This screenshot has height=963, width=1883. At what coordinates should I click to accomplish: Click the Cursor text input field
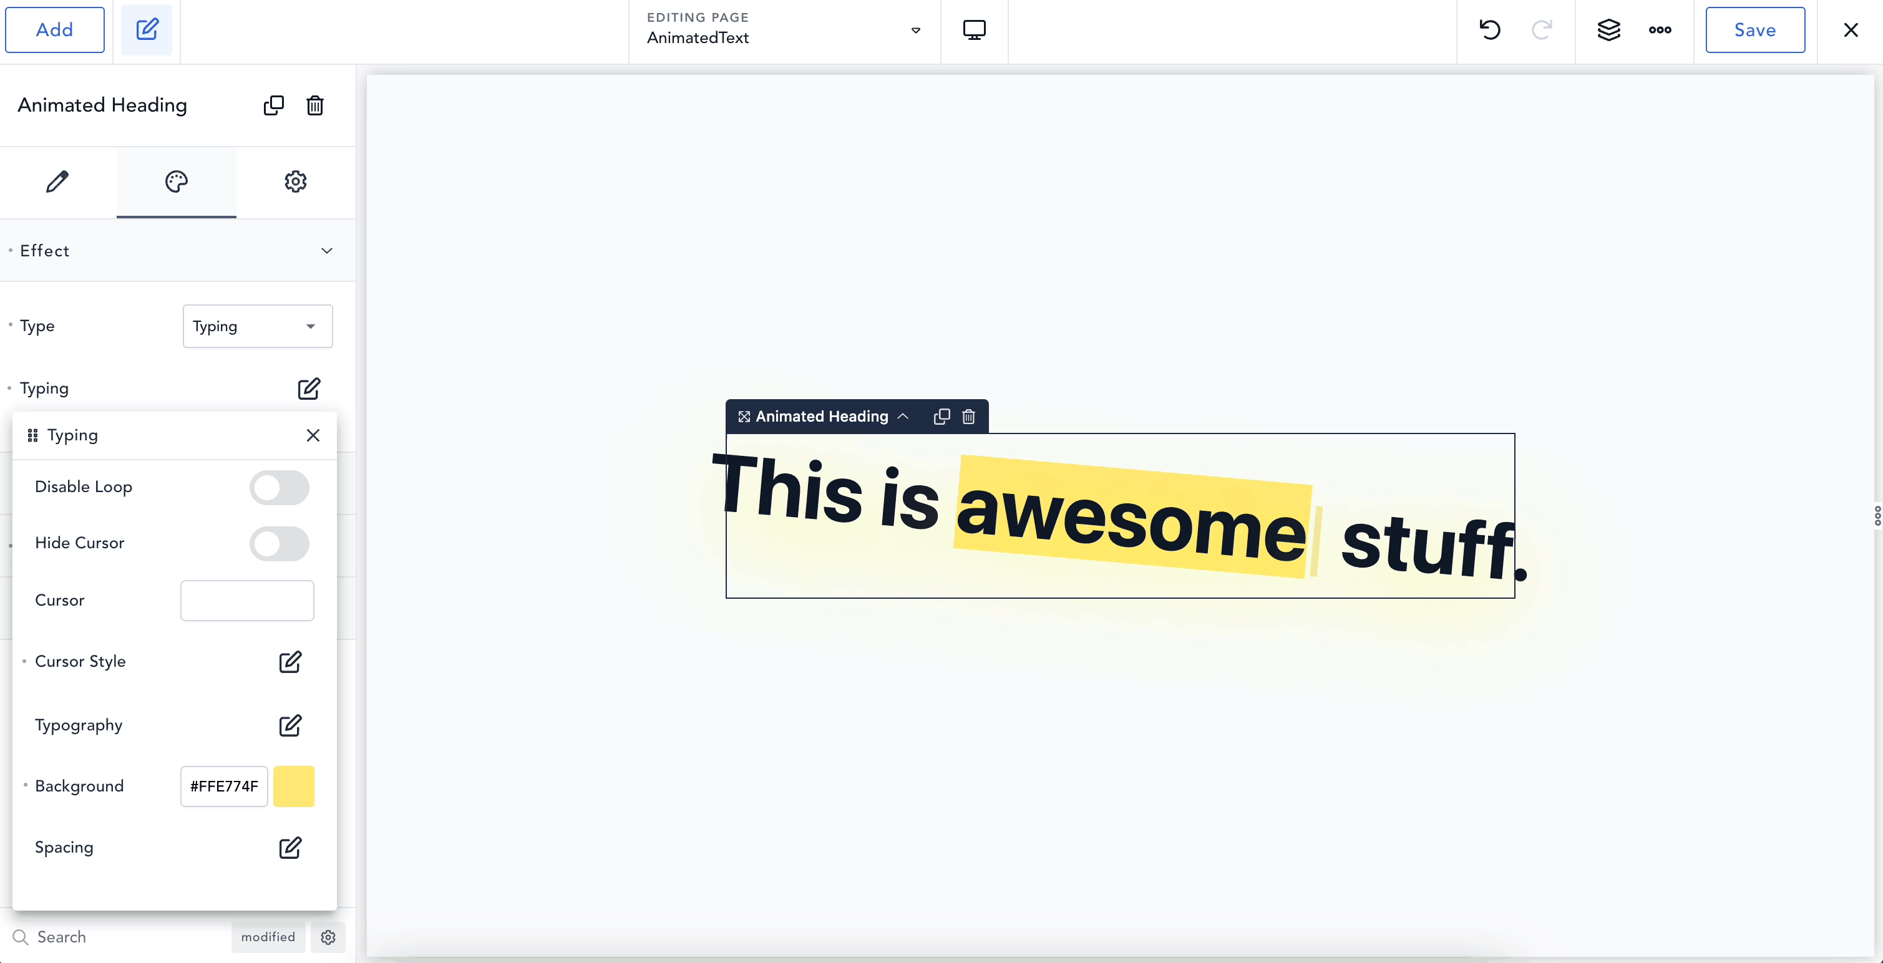pyautogui.click(x=247, y=601)
